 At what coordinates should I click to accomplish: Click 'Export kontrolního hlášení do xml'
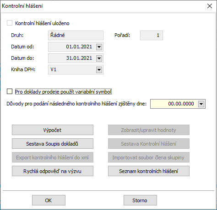click(x=53, y=157)
